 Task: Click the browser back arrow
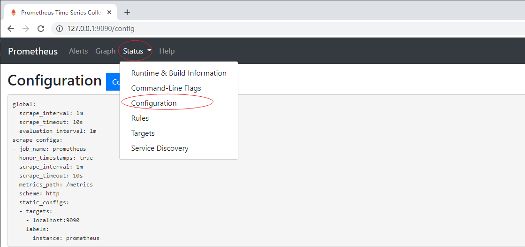(11, 29)
